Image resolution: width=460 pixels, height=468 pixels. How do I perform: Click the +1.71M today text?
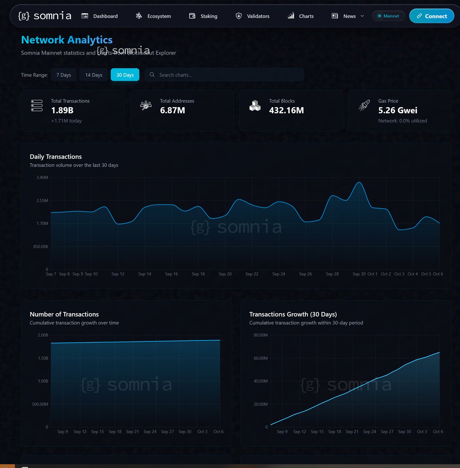point(66,121)
